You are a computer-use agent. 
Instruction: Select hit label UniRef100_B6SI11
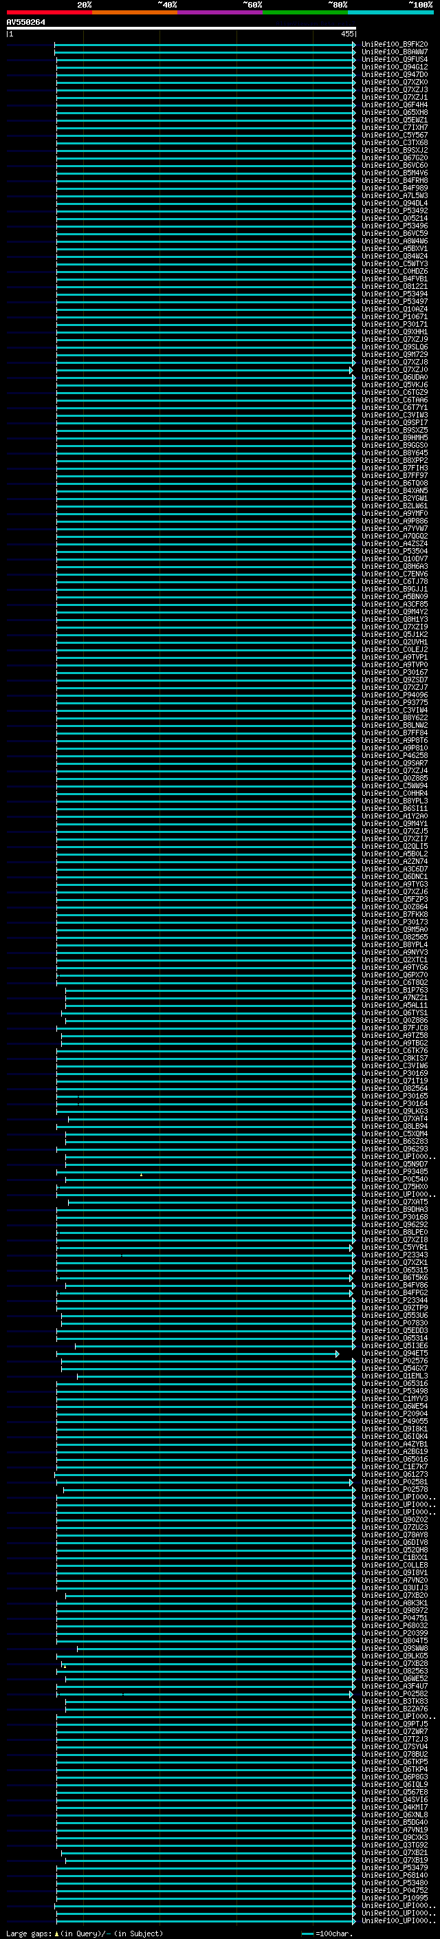click(x=395, y=808)
